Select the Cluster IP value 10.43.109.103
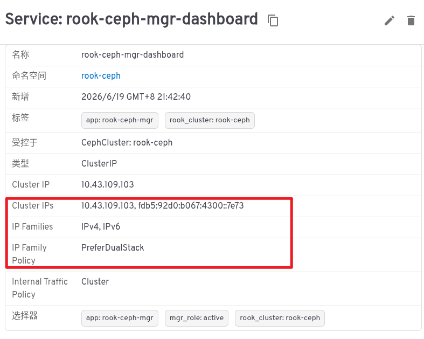Screen dimensions: 424x339 coord(108,184)
